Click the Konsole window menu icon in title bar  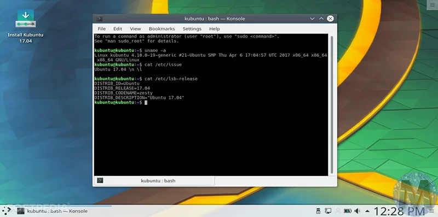[x=99, y=19]
